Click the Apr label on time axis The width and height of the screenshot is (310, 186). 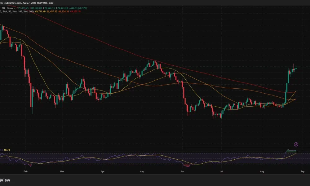[102, 171]
